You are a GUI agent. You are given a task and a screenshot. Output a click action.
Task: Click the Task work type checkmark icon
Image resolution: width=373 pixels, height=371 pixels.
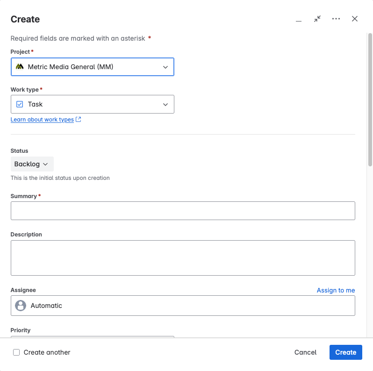[x=20, y=104]
